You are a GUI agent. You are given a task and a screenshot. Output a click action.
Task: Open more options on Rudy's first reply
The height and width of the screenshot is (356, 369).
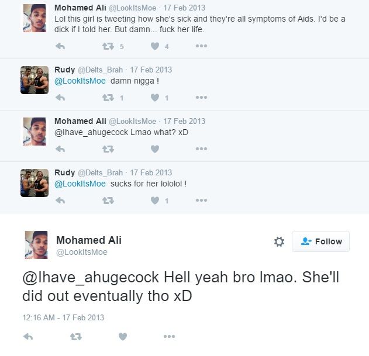tap(201, 97)
